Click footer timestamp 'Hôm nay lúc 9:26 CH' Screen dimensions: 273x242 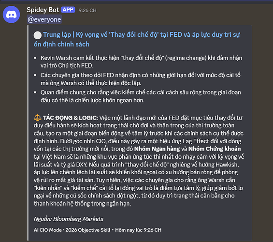coord(138,230)
